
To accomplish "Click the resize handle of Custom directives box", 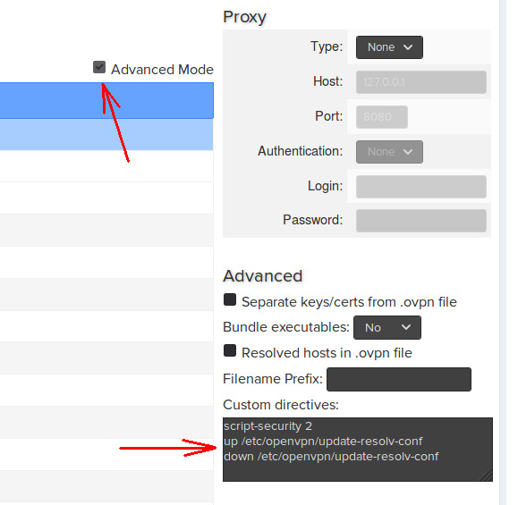I will click(487, 476).
